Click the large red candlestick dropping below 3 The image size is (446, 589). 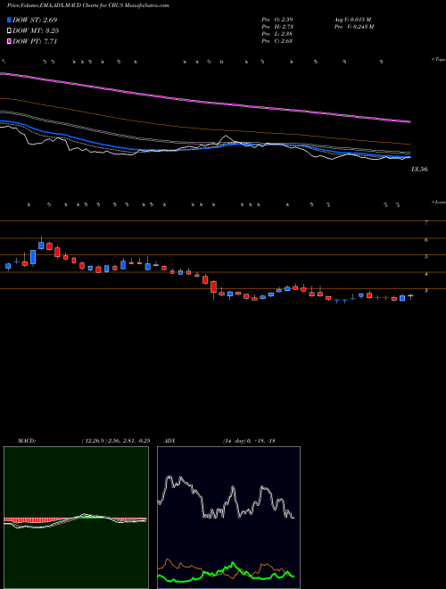point(213,287)
